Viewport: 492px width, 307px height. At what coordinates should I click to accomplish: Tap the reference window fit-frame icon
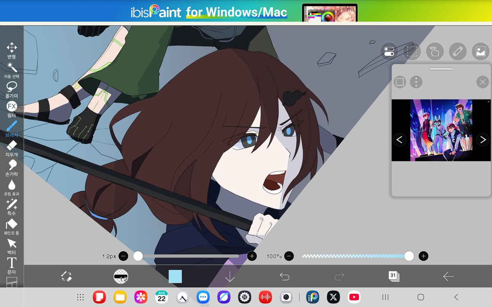400,82
